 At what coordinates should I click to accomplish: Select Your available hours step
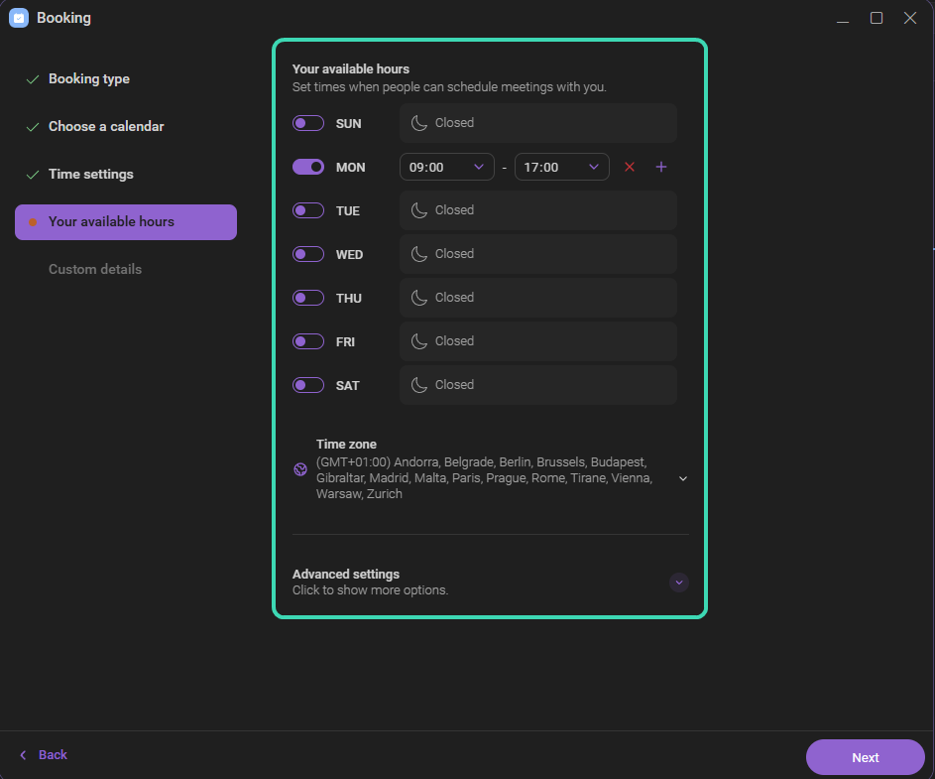(x=126, y=222)
